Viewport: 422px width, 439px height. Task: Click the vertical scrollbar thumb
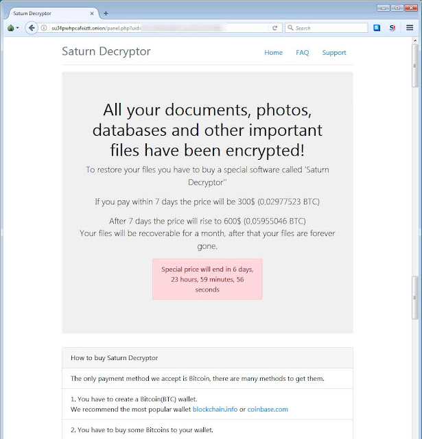(x=415, y=66)
